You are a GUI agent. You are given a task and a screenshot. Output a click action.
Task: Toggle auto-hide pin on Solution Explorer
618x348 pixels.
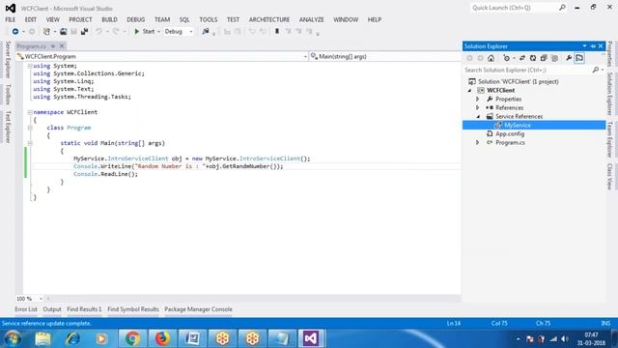pyautogui.click(x=593, y=46)
